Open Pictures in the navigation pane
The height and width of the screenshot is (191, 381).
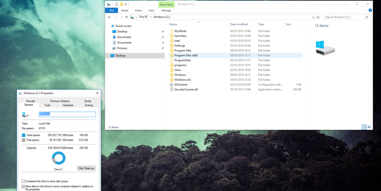[122, 48]
